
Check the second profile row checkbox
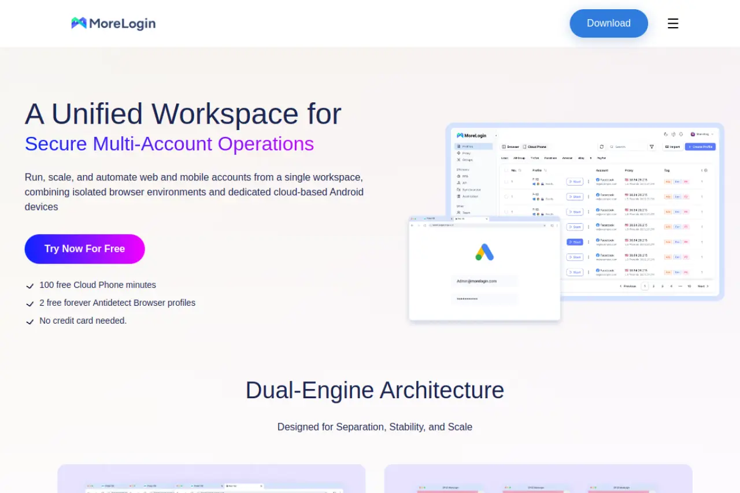point(506,197)
